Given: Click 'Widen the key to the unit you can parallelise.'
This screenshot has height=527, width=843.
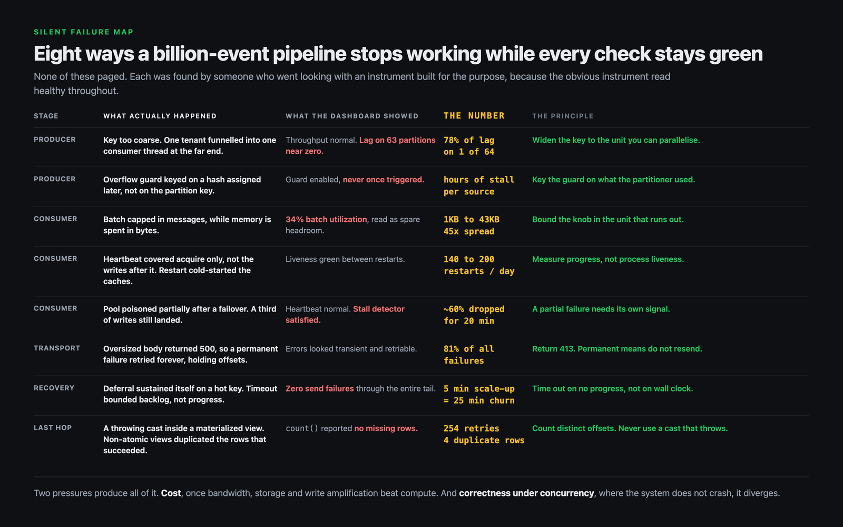Looking at the screenshot, I should pyautogui.click(x=616, y=140).
